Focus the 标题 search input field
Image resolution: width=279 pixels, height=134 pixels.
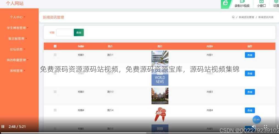[x=65, y=33]
